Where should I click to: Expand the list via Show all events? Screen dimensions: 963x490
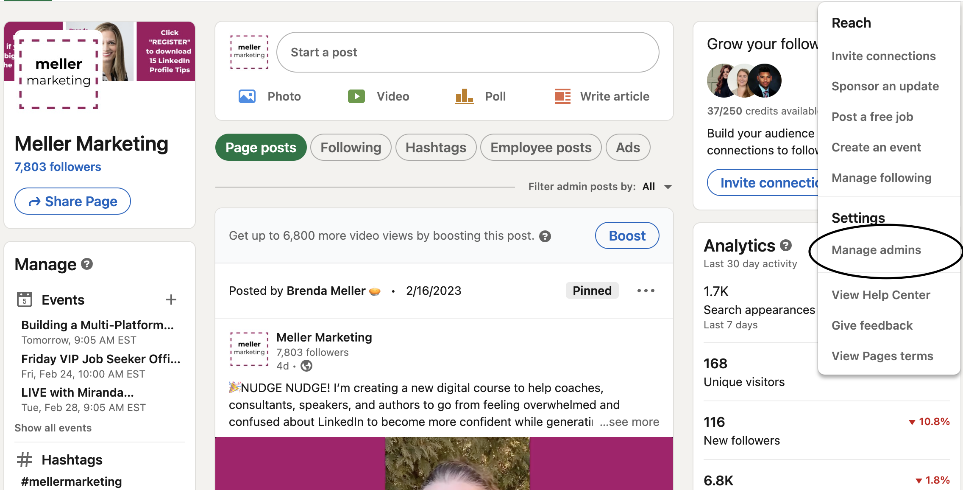[53, 428]
